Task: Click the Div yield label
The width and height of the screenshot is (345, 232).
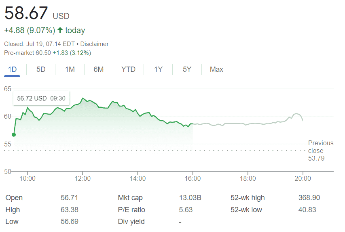Action: coord(131,222)
